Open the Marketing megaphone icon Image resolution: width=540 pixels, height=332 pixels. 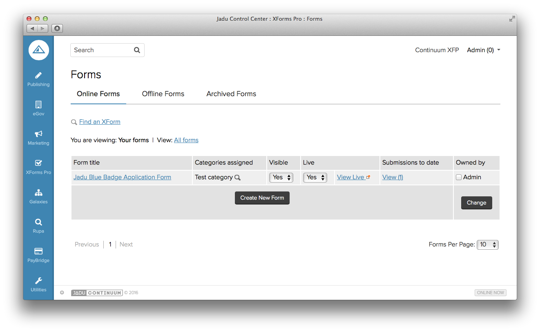38,134
